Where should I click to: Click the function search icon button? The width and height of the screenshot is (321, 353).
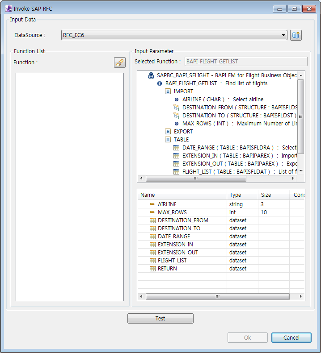pyautogui.click(x=119, y=62)
